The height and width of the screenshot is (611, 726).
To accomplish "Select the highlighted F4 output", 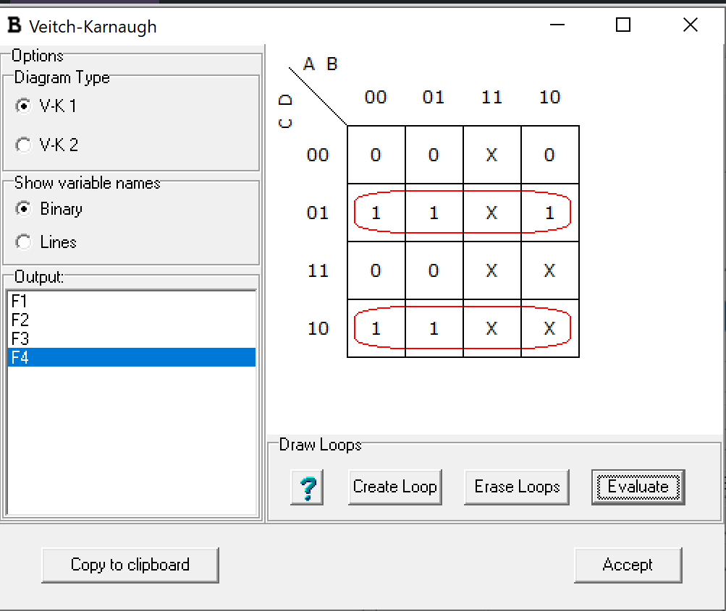I will (132, 357).
